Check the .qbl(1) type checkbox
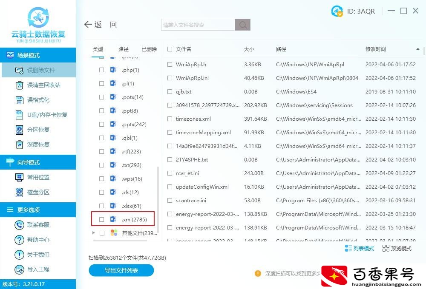The image size is (426, 289). click(x=102, y=138)
